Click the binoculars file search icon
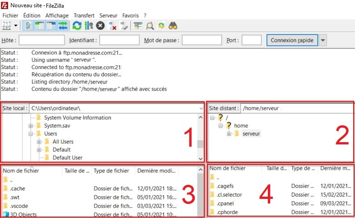 pyautogui.click(x=173, y=26)
